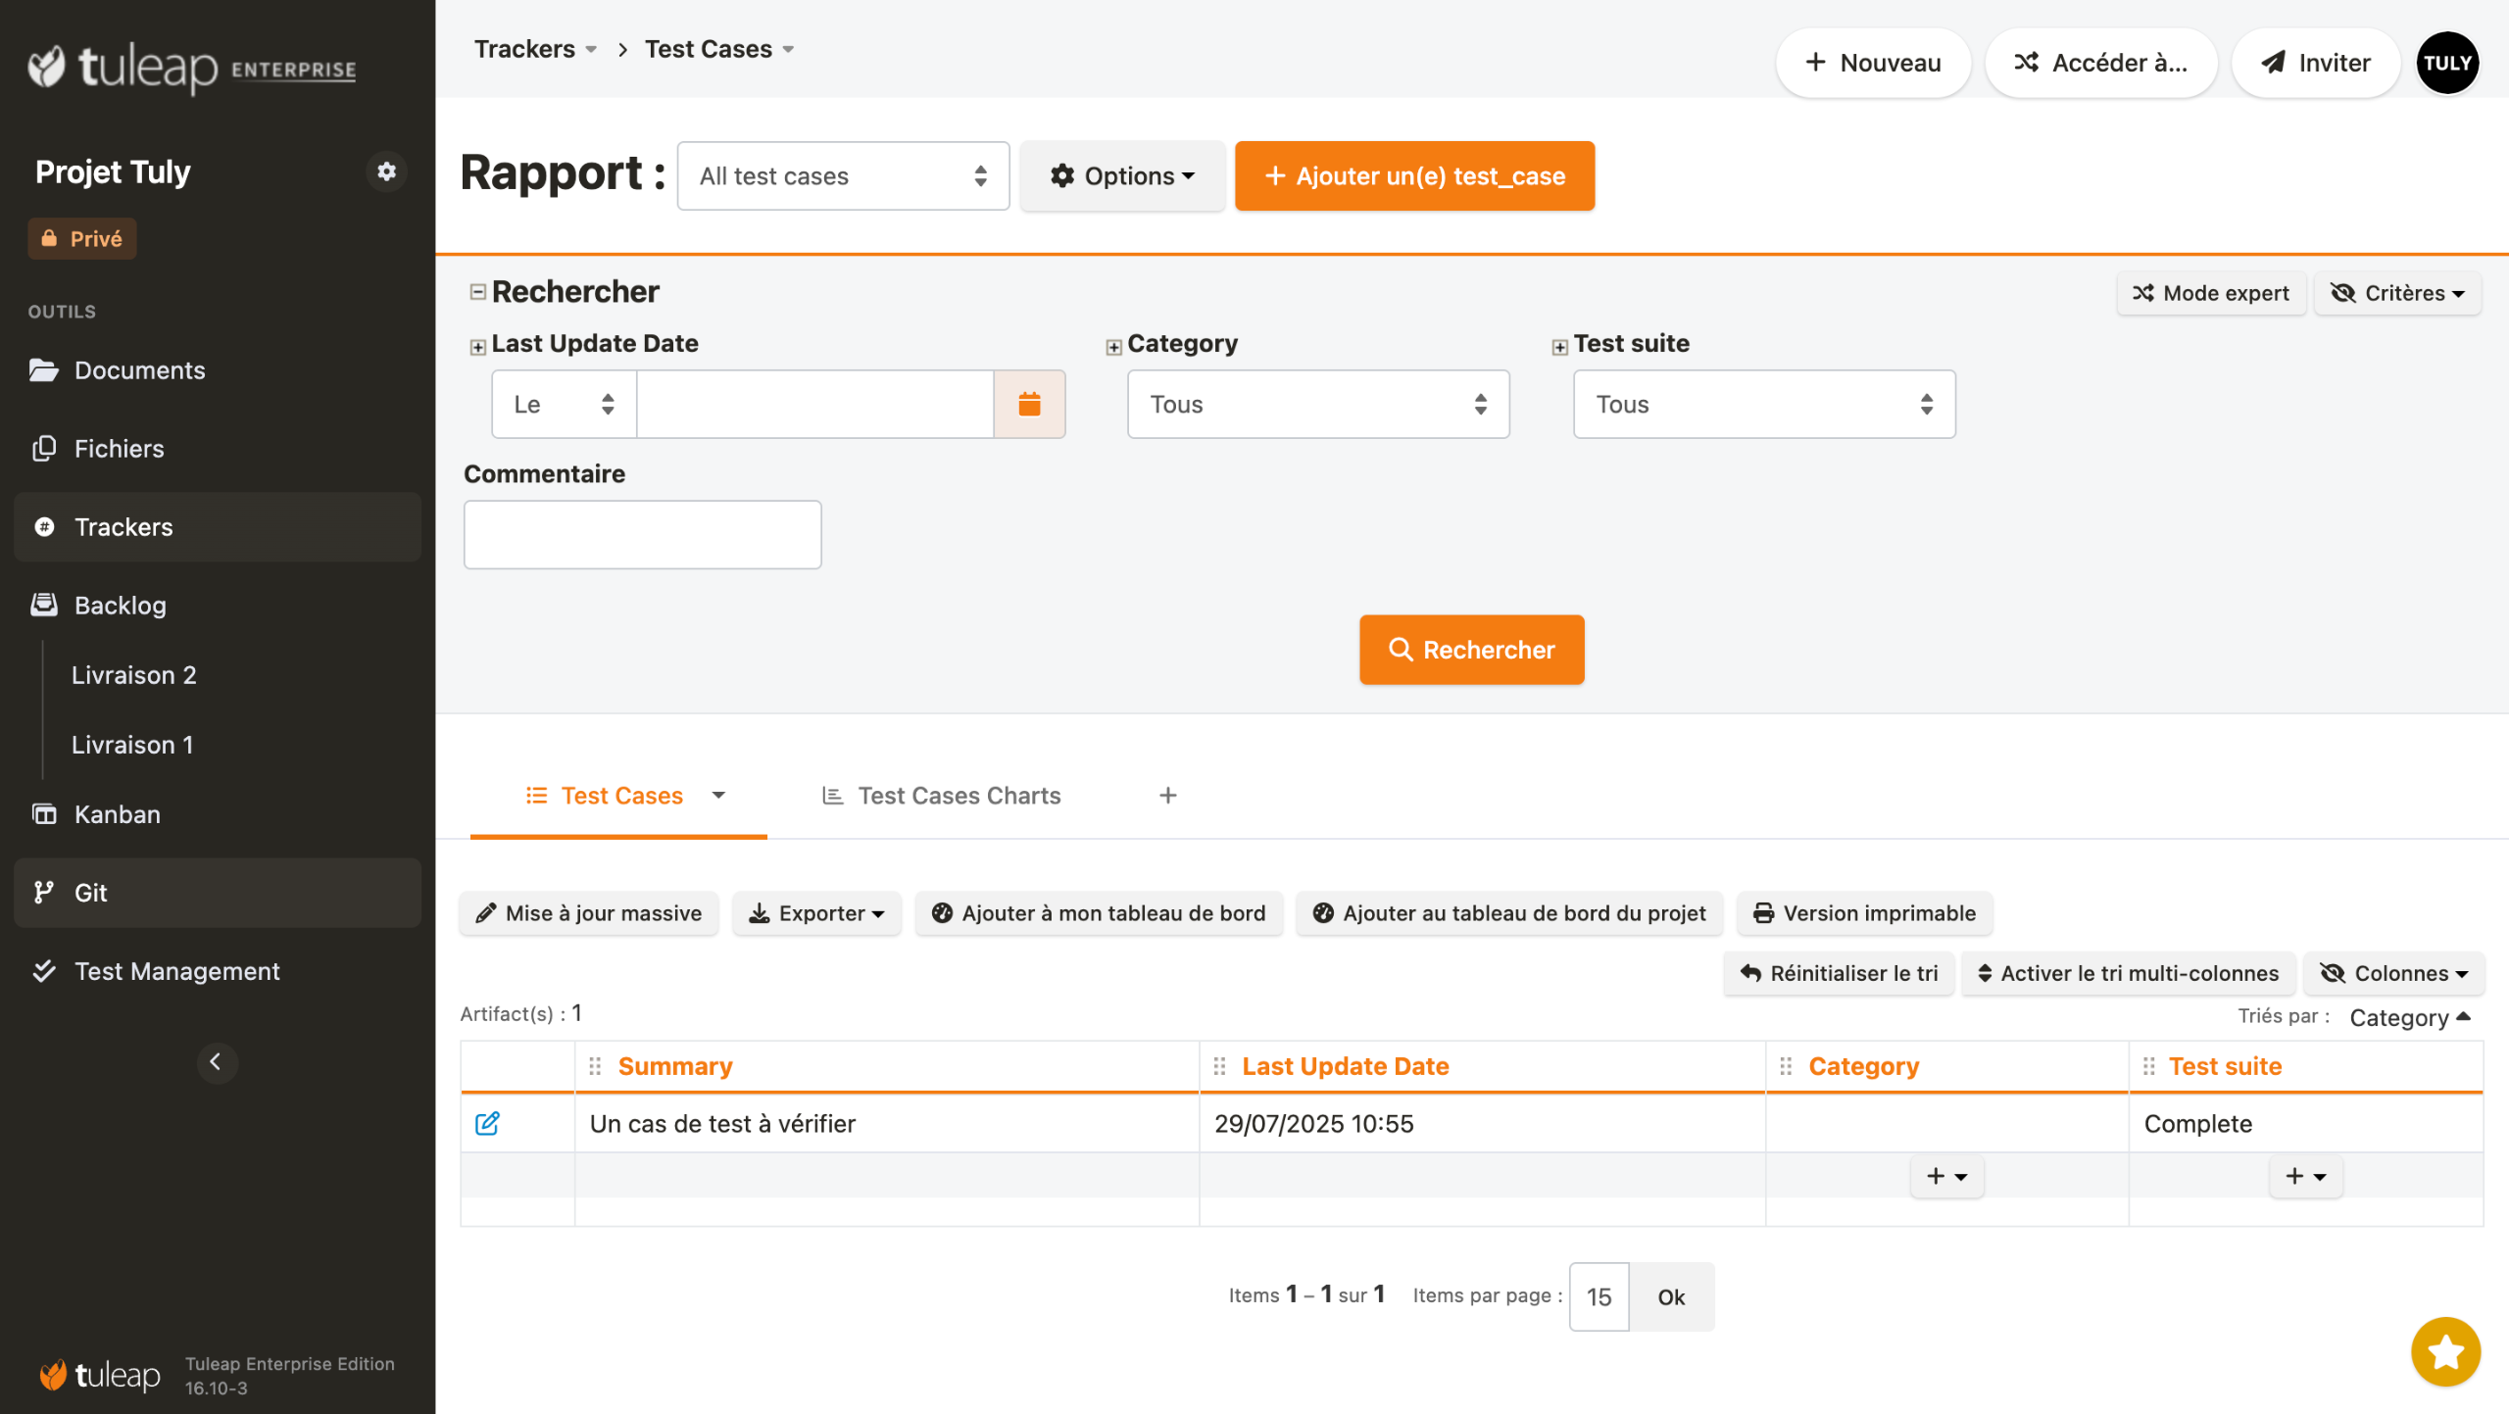Viewport: 2509px width, 1414px height.
Task: Toggle the Colonnes visibility menu
Action: pyautogui.click(x=2392, y=973)
